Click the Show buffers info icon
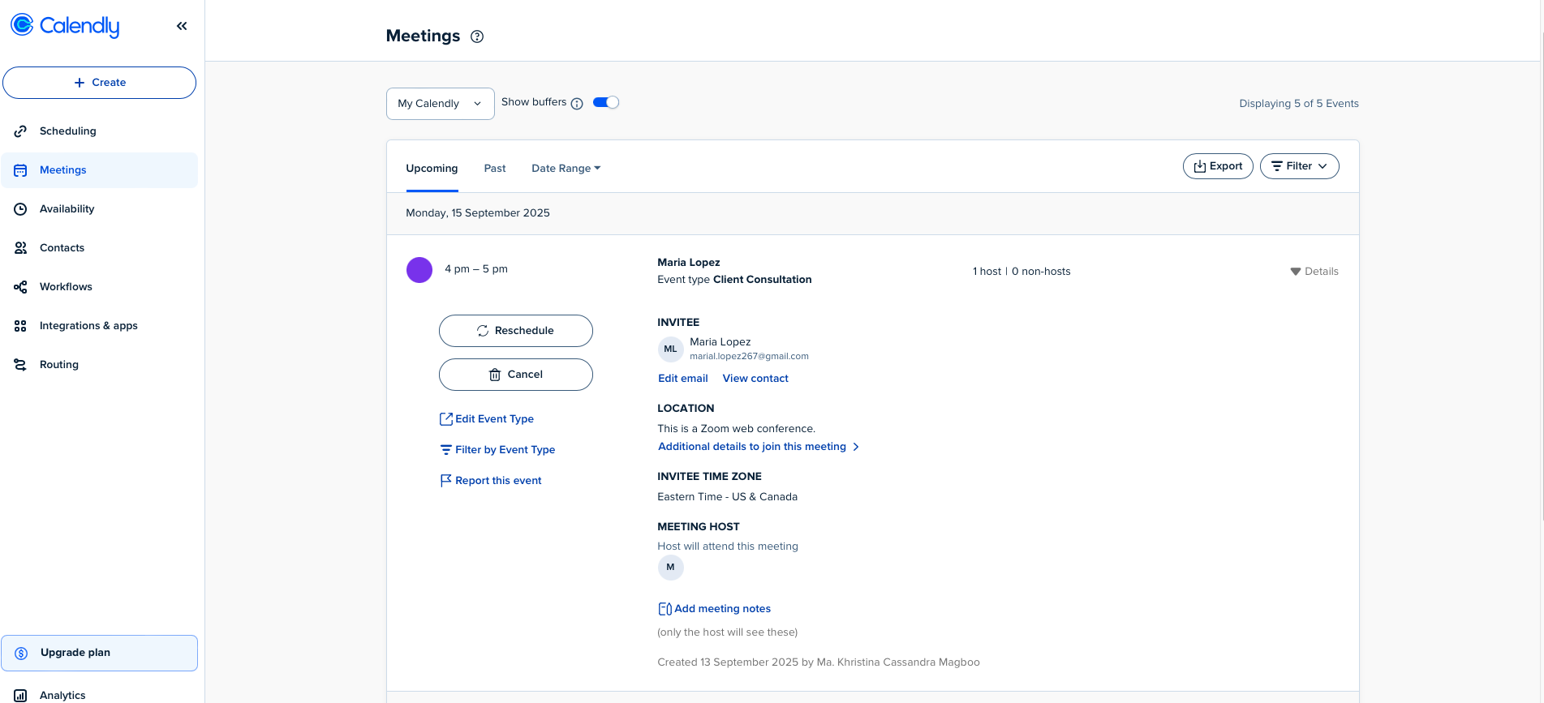This screenshot has width=1544, height=703. coord(577,104)
